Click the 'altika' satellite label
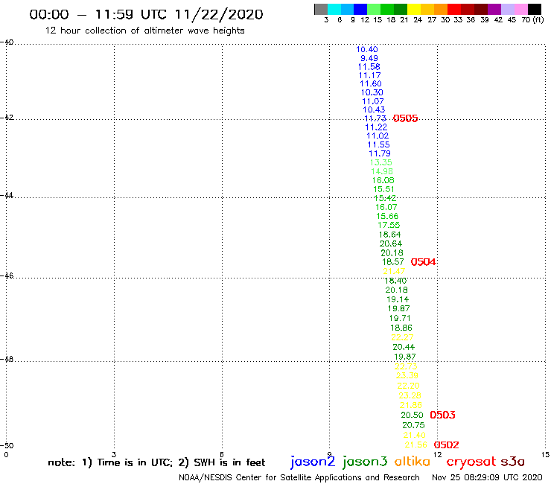 tap(413, 461)
